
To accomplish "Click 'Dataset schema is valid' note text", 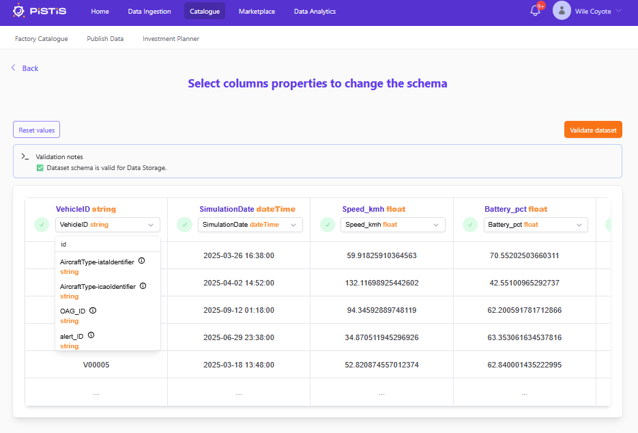I will [106, 168].
